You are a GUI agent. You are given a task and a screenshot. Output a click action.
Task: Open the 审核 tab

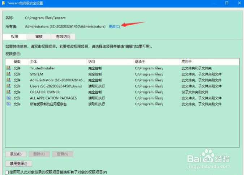[39, 37]
